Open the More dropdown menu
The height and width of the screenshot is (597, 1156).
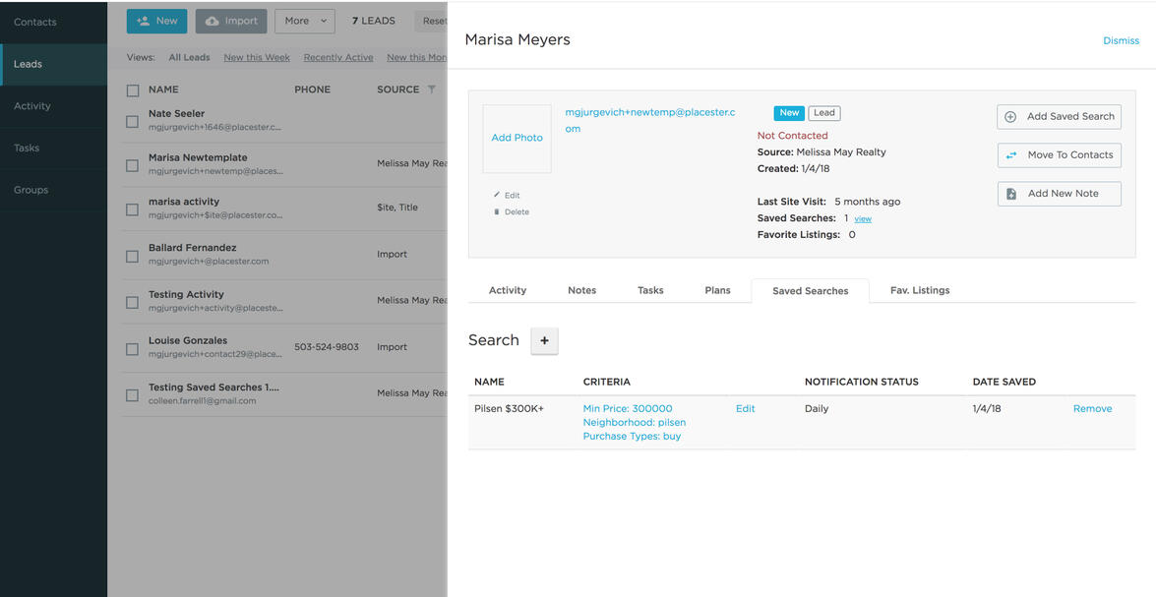[x=304, y=21]
